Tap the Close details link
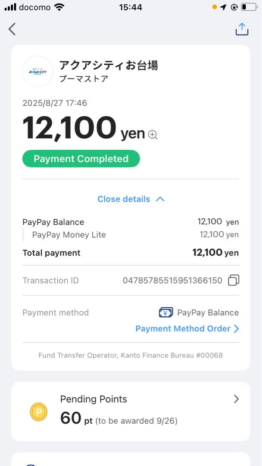Screen dimensions: 262x466 click(124, 199)
